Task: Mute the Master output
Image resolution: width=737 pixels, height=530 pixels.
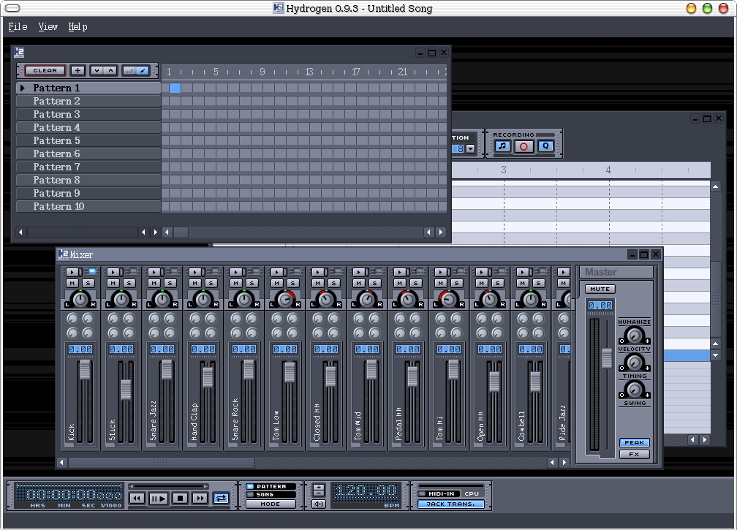Action: (600, 289)
